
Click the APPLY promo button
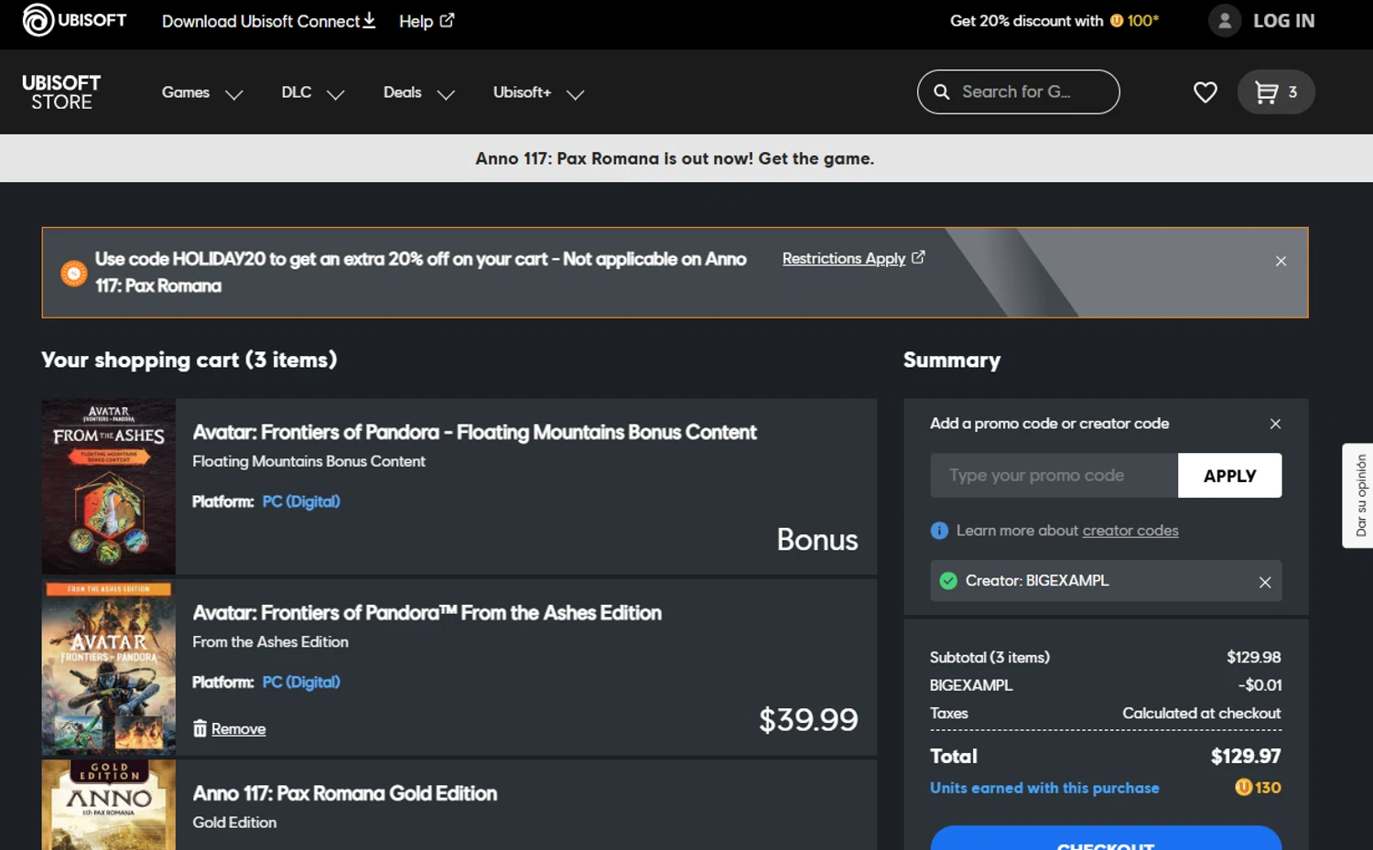click(x=1229, y=475)
